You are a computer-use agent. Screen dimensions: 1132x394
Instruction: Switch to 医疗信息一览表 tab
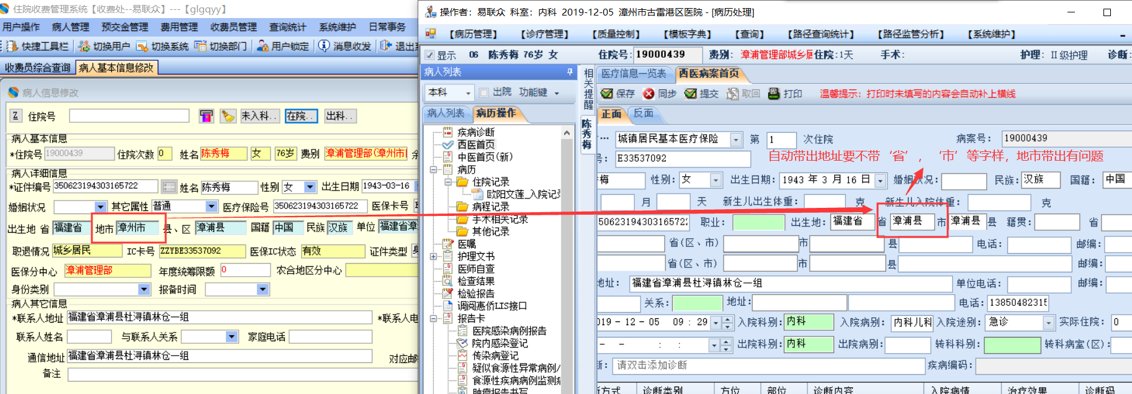click(634, 73)
